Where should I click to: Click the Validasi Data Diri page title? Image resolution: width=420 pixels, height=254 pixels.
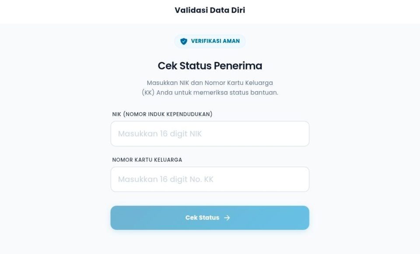210,10
